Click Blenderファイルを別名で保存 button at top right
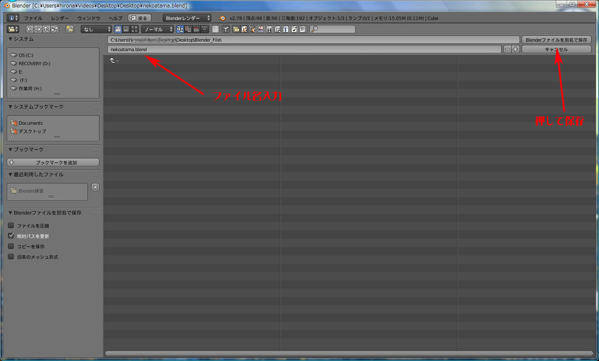This screenshot has height=361, width=599. (x=557, y=40)
